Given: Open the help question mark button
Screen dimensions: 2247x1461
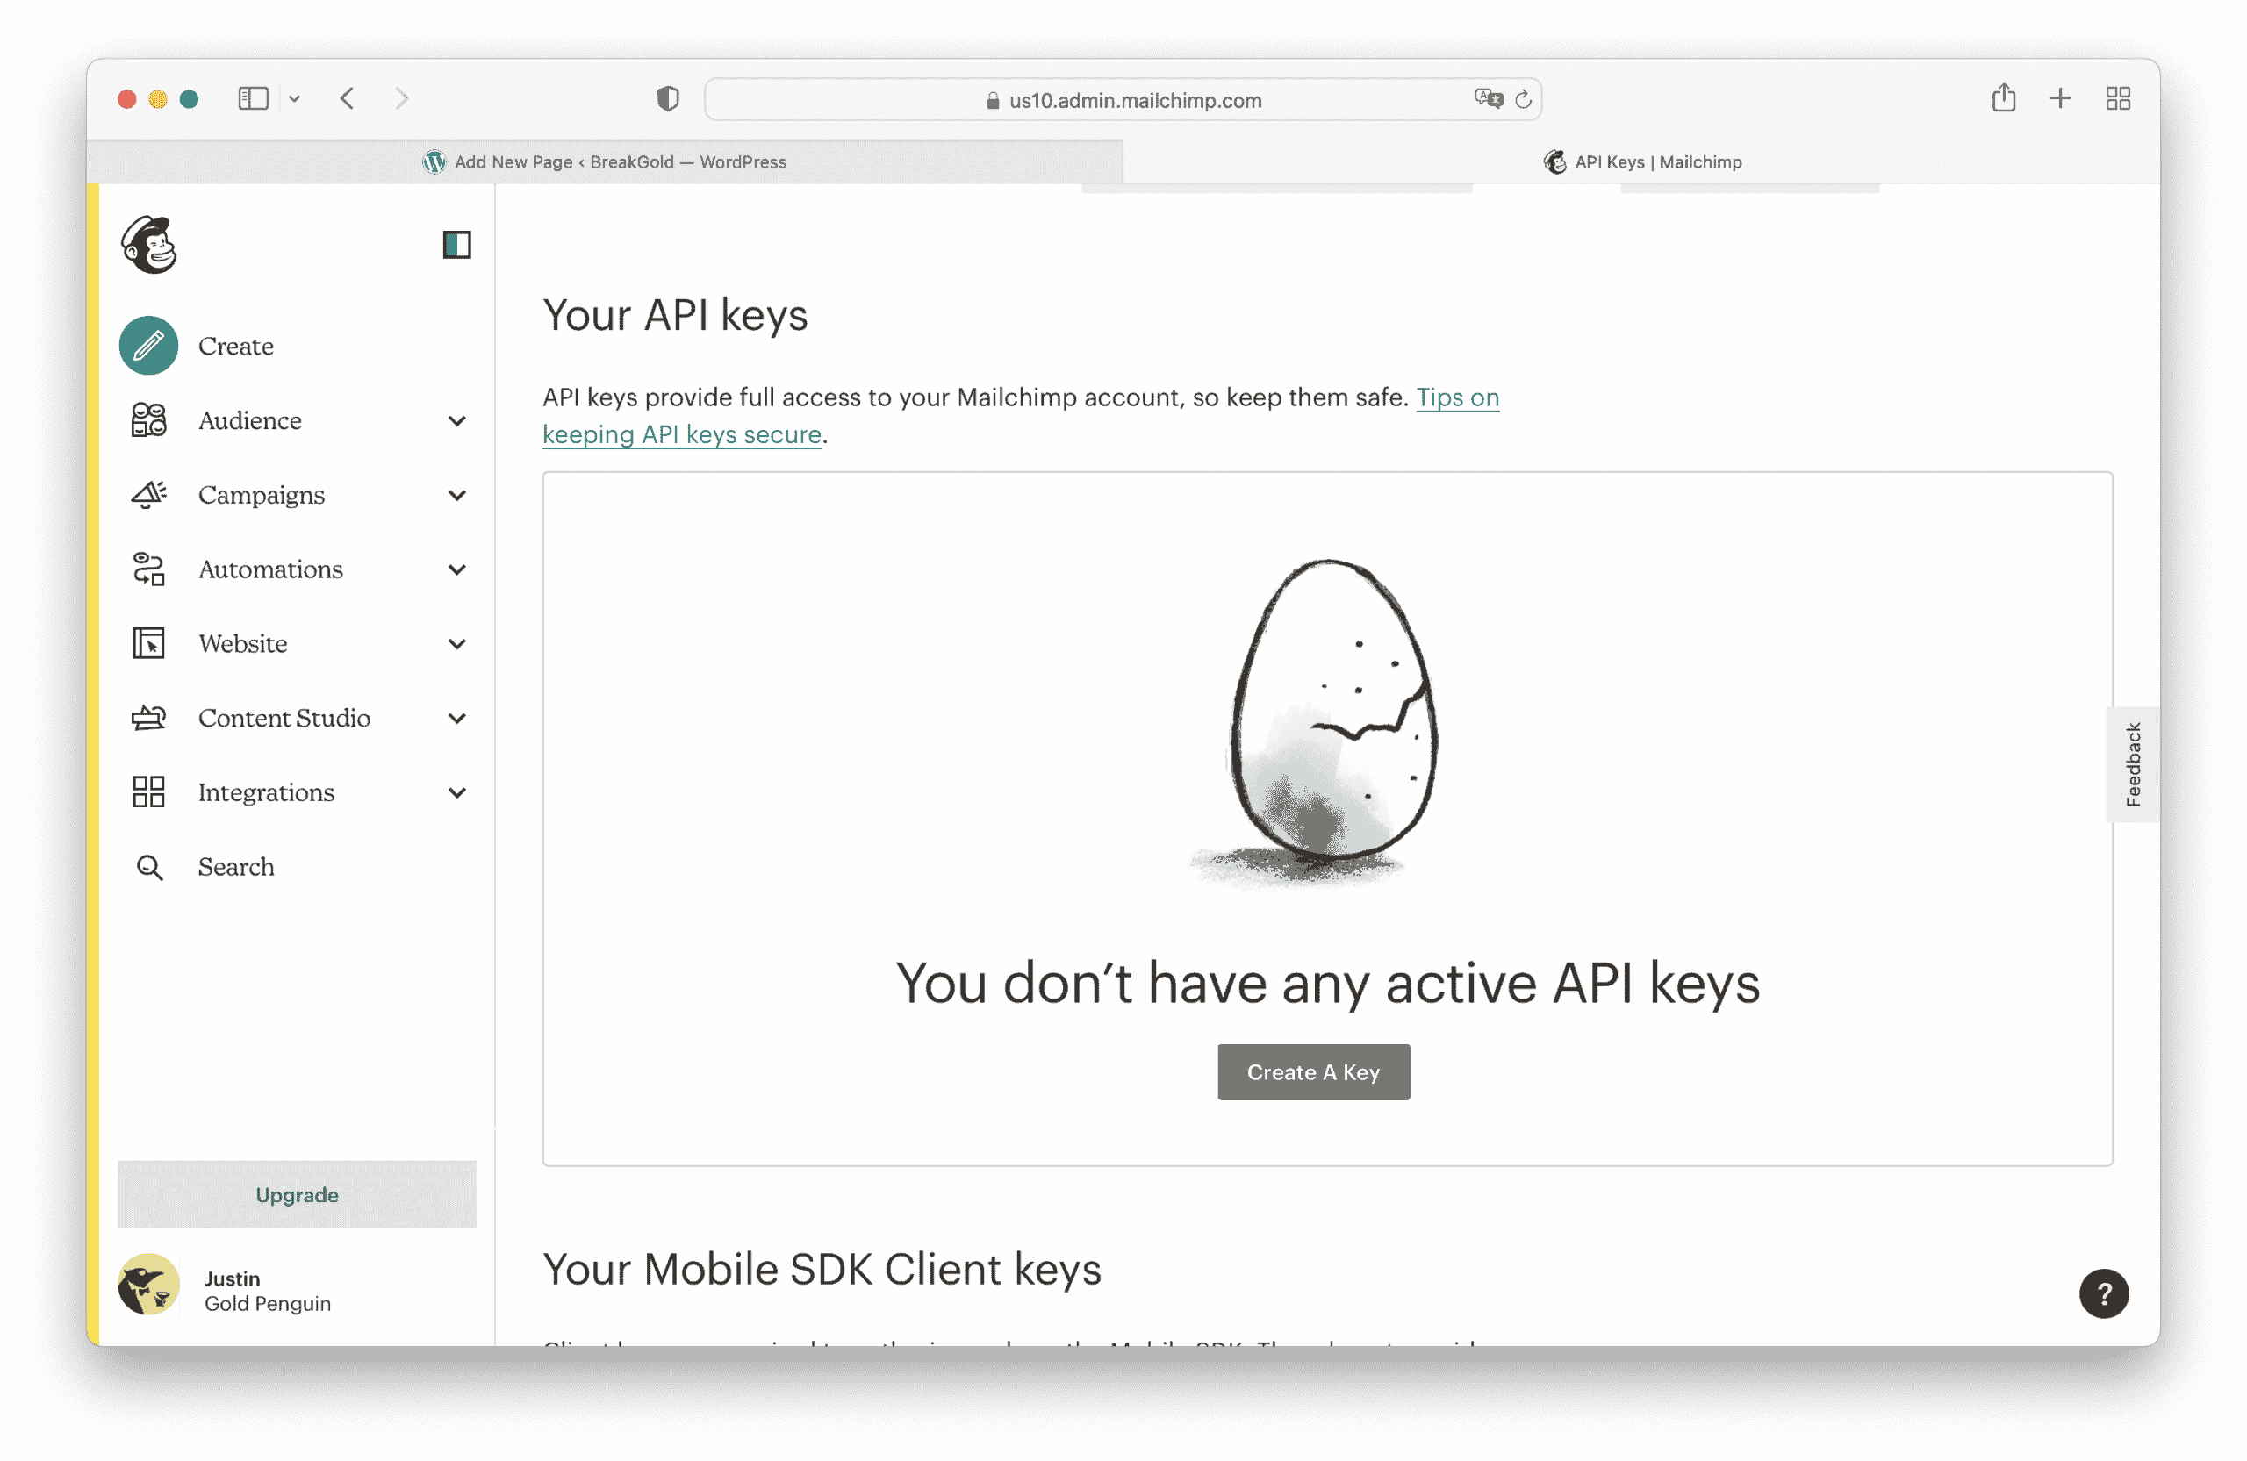Looking at the screenshot, I should point(2104,1293).
